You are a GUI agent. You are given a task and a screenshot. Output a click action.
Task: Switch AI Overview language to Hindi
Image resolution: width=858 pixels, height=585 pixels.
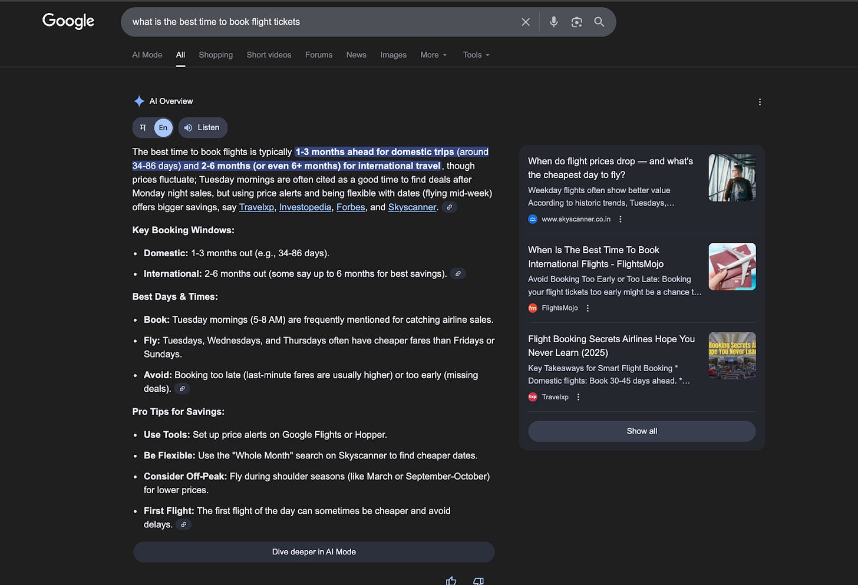[x=143, y=128]
